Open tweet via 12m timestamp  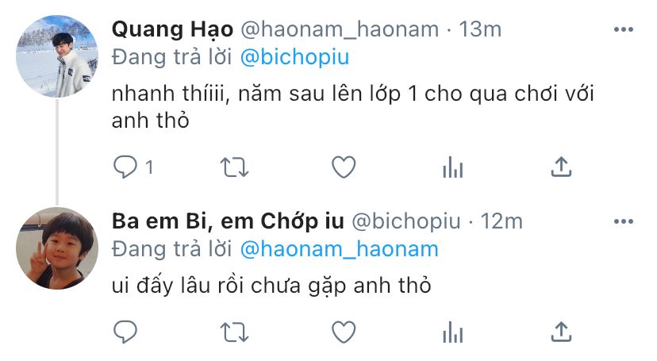point(501,221)
